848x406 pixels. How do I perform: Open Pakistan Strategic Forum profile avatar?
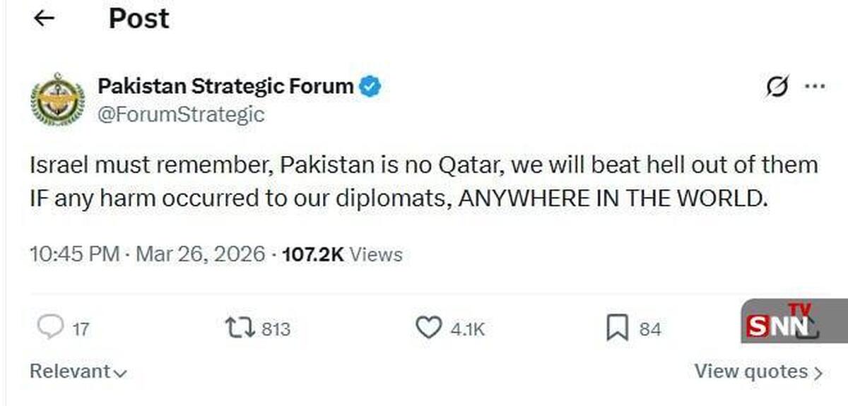pyautogui.click(x=57, y=100)
